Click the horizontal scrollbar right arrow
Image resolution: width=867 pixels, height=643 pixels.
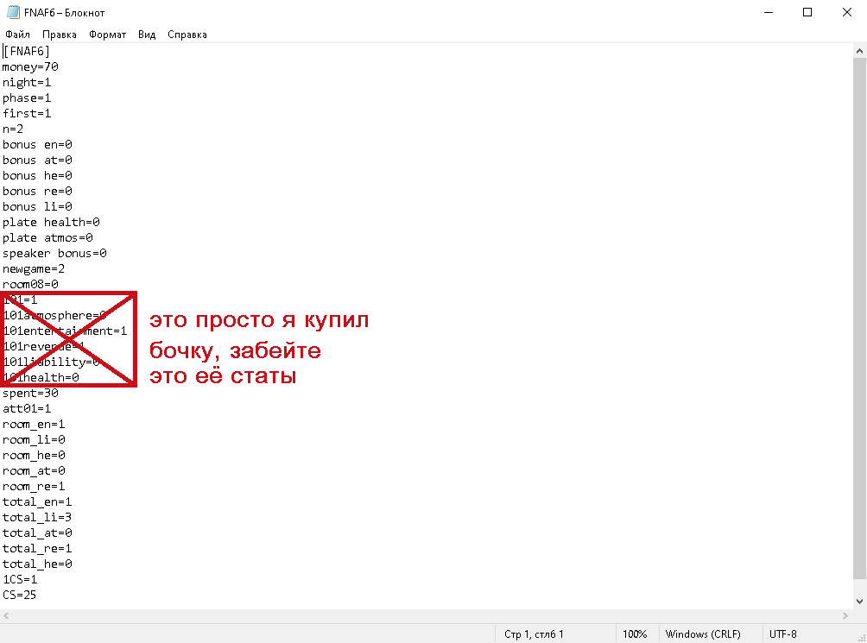(x=845, y=616)
